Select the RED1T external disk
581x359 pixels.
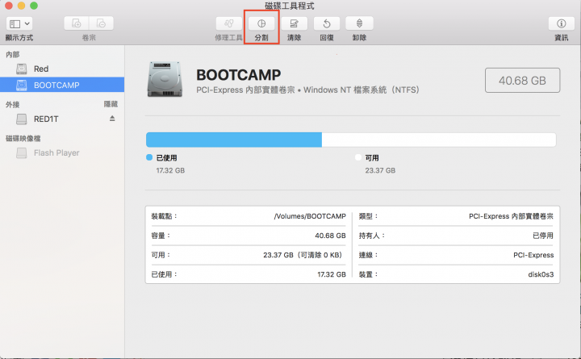coord(62,119)
